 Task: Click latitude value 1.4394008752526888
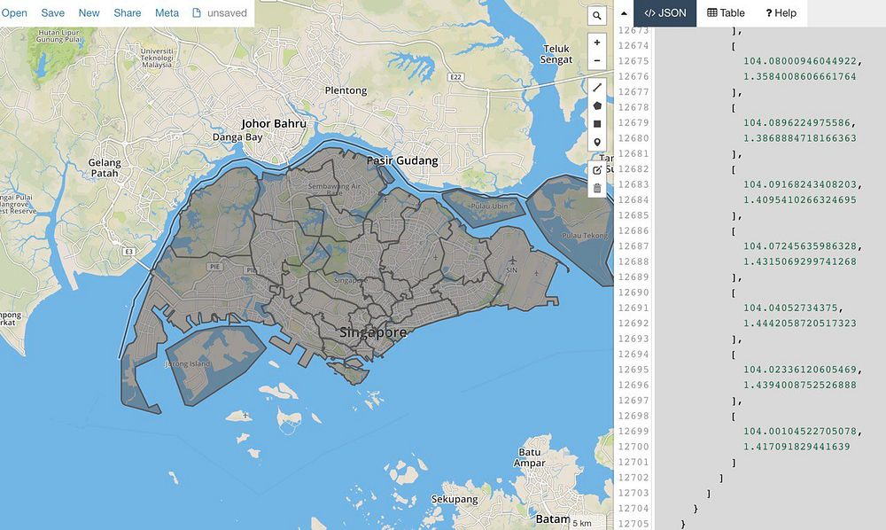click(799, 385)
